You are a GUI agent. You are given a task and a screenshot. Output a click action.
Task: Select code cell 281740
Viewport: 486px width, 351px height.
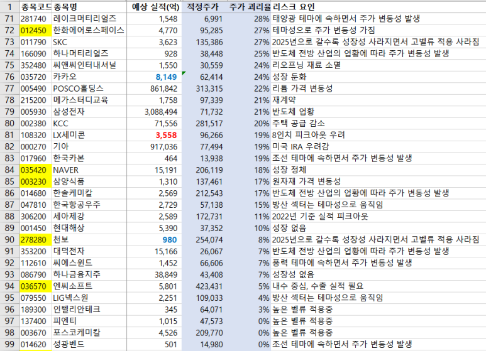(36, 19)
